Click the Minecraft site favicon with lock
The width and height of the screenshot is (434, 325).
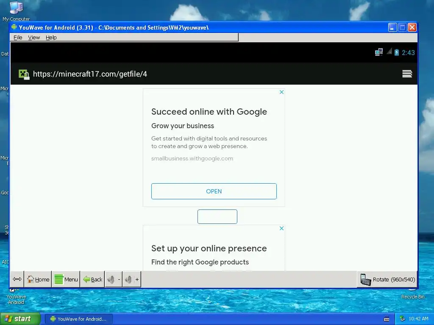coord(24,74)
